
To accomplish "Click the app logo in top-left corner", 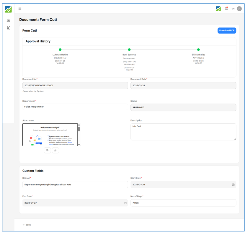I will pos(8,9).
